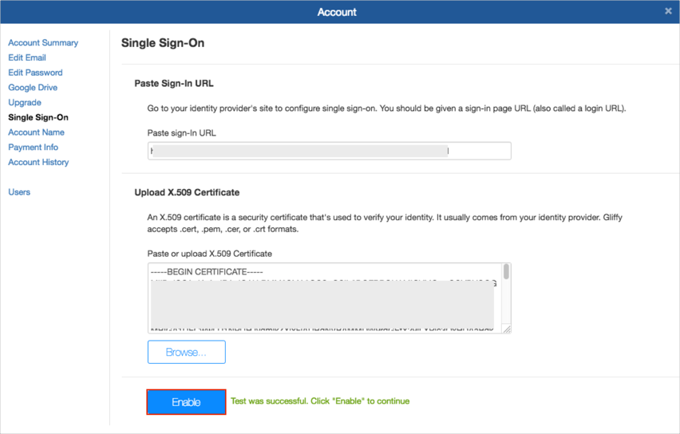Click the Upload X.509 Certificate heading
680x434 pixels.
click(x=187, y=192)
